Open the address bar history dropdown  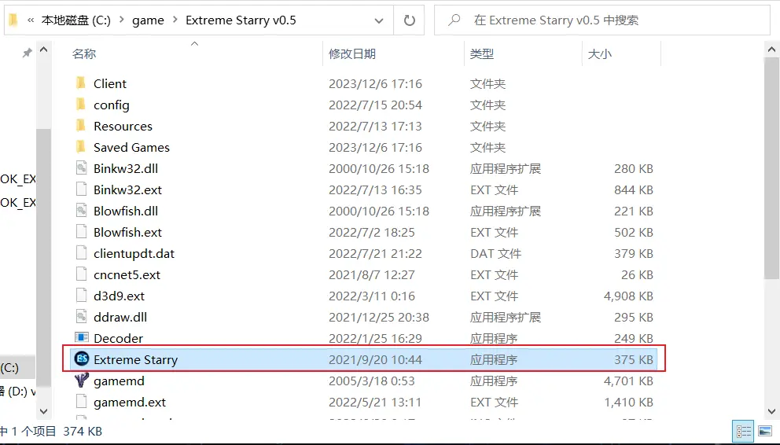pos(379,20)
